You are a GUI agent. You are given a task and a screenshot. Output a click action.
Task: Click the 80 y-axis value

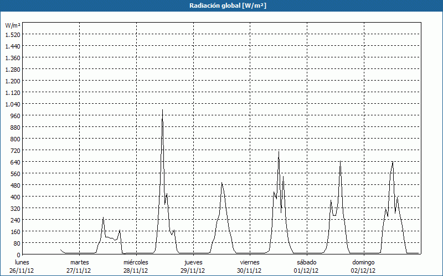(x=17, y=243)
